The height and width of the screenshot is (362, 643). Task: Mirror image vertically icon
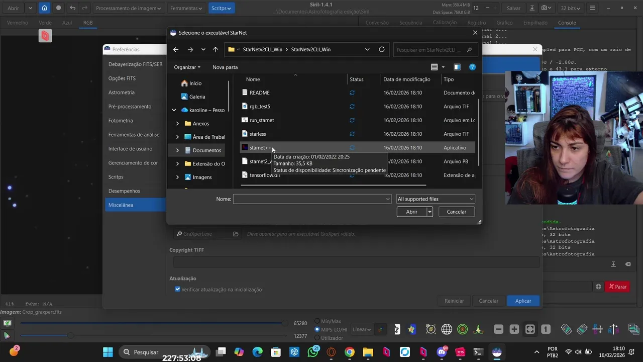pos(613,329)
